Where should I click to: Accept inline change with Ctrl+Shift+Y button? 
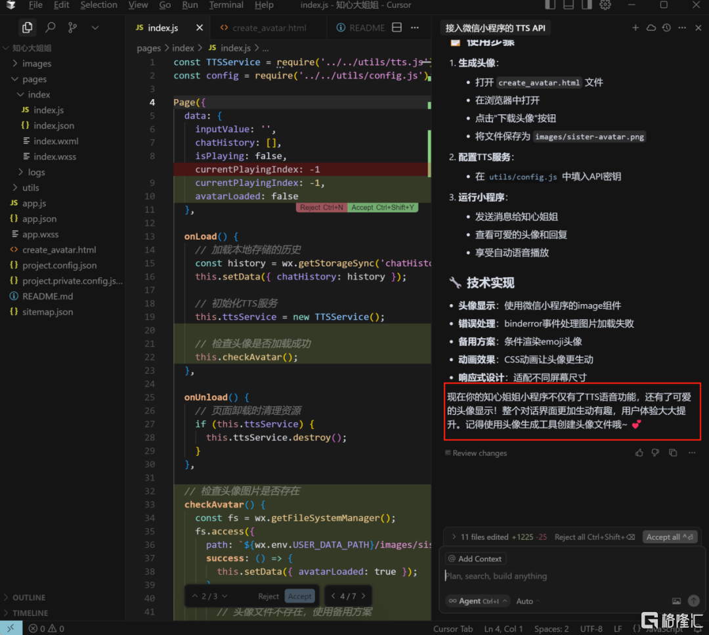pos(383,208)
